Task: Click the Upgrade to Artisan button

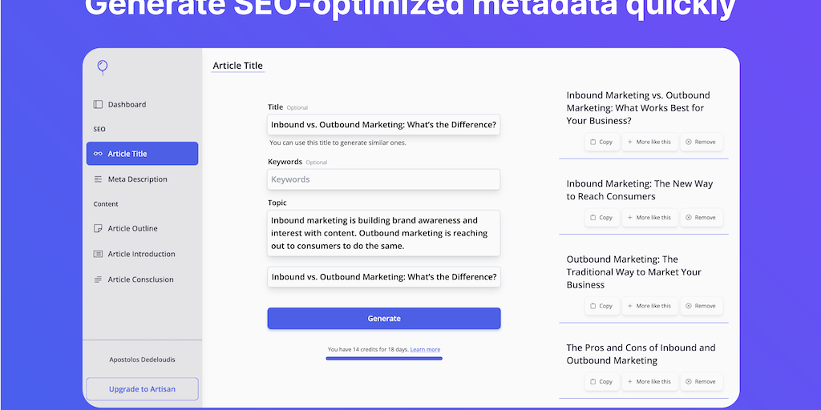Action: pyautogui.click(x=142, y=389)
